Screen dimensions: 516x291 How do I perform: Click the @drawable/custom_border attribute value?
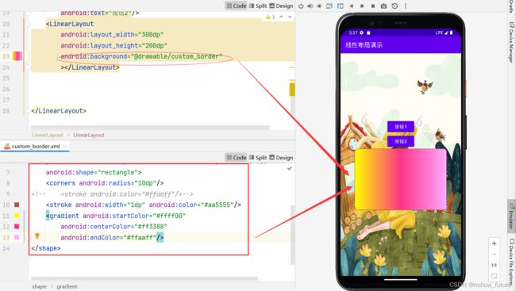coord(177,56)
